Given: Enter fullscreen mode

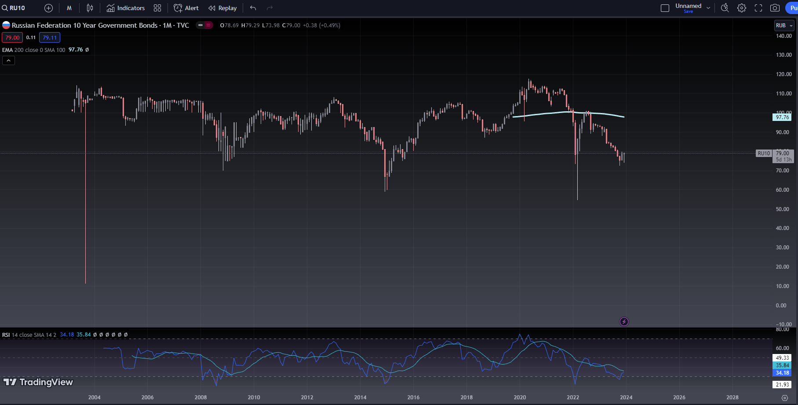Looking at the screenshot, I should coord(758,8).
